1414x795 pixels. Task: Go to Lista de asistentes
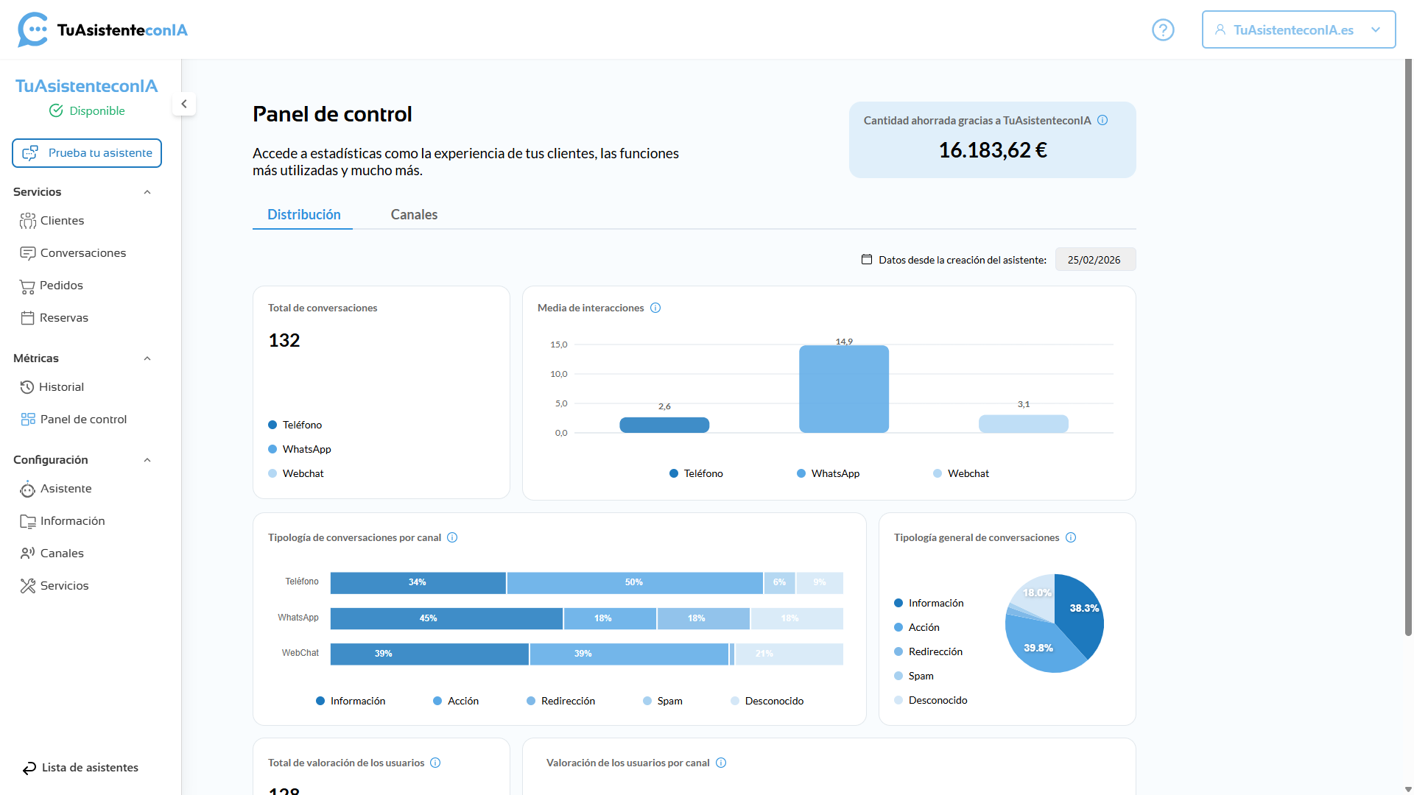click(x=81, y=768)
